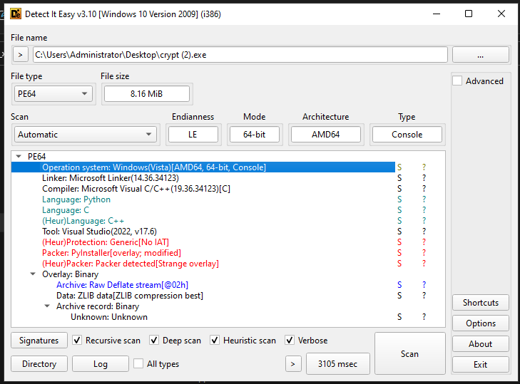
Task: Click '?' beside Microsoft Linker row
Action: [424, 178]
